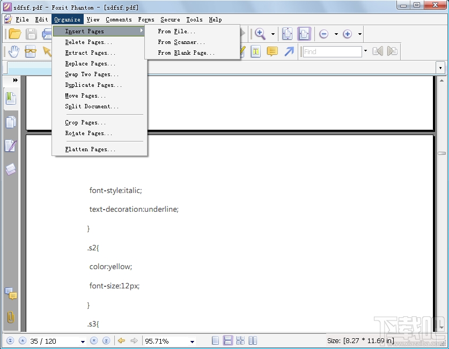Switch to Facing pages layout
This screenshot has height=349, width=449.
[x=253, y=341]
